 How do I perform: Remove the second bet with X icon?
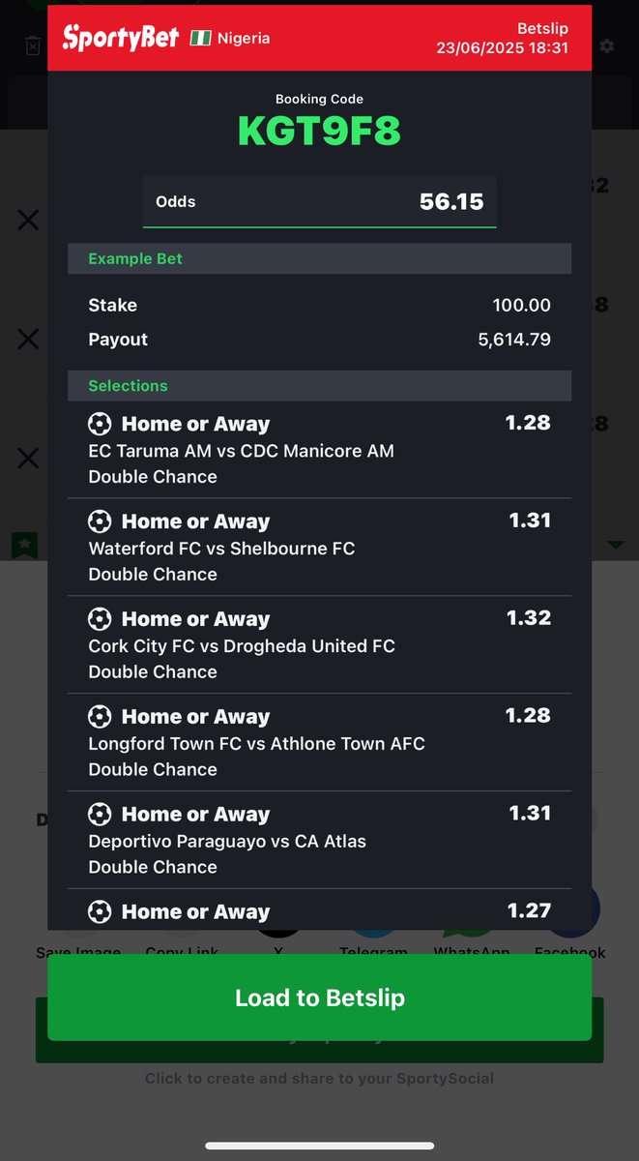tap(28, 339)
